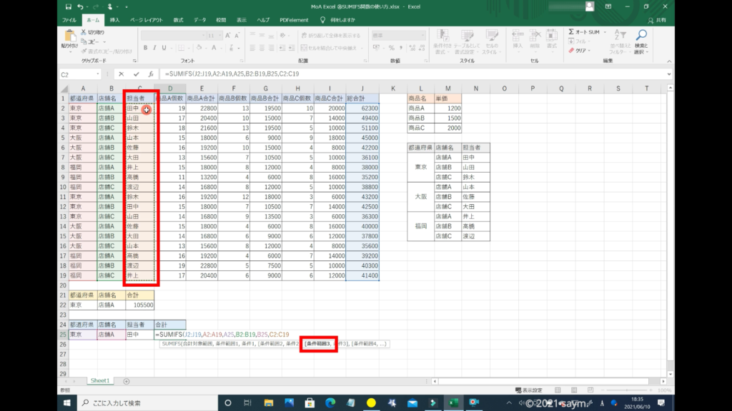Open the 検索と選択 dropdown
Screen dimensions: 732x411
click(x=640, y=48)
